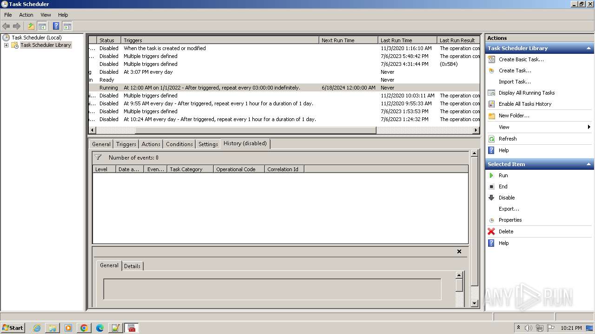Viewport: 595px width, 334px height.
Task: Sort events by Task Category header
Action: (190, 169)
